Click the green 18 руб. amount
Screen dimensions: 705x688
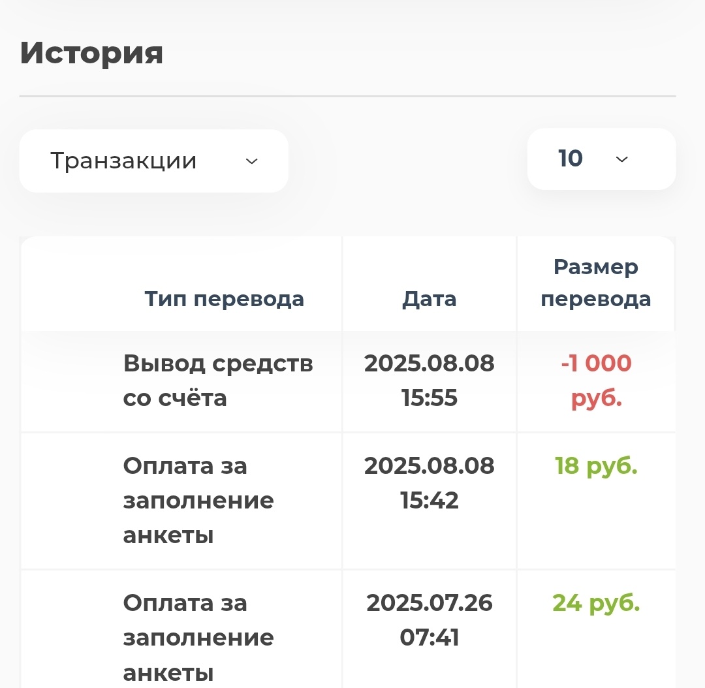click(x=594, y=466)
